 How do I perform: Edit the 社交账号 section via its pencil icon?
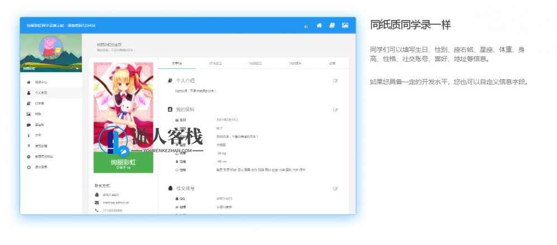pyautogui.click(x=335, y=189)
